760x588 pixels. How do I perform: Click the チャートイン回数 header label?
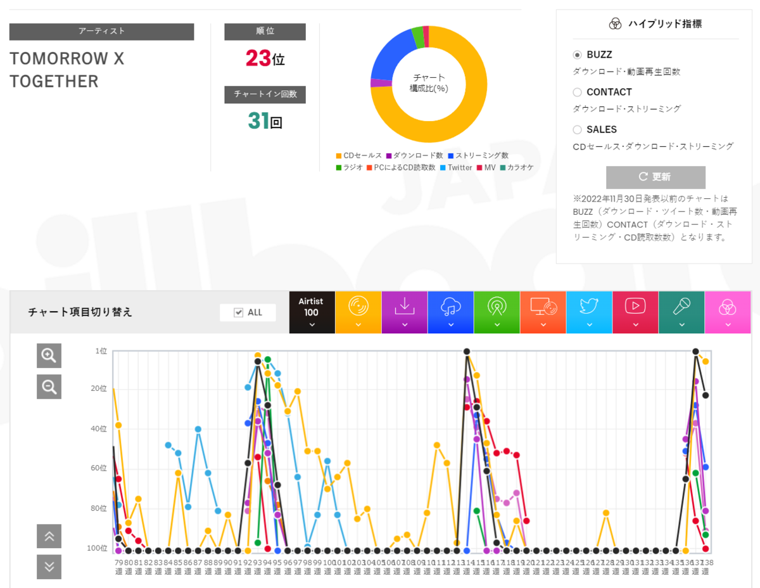coord(265,94)
